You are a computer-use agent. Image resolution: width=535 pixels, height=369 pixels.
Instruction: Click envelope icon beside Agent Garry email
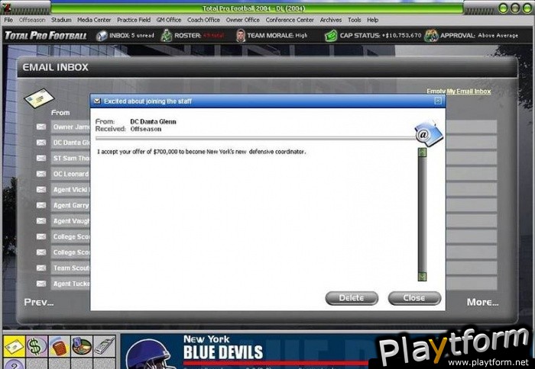[x=41, y=205]
